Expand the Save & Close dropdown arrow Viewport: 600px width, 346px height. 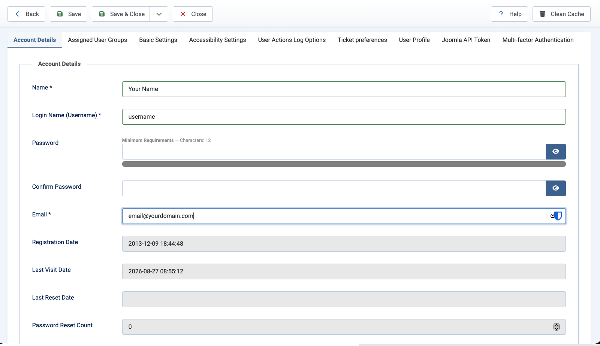click(x=159, y=14)
